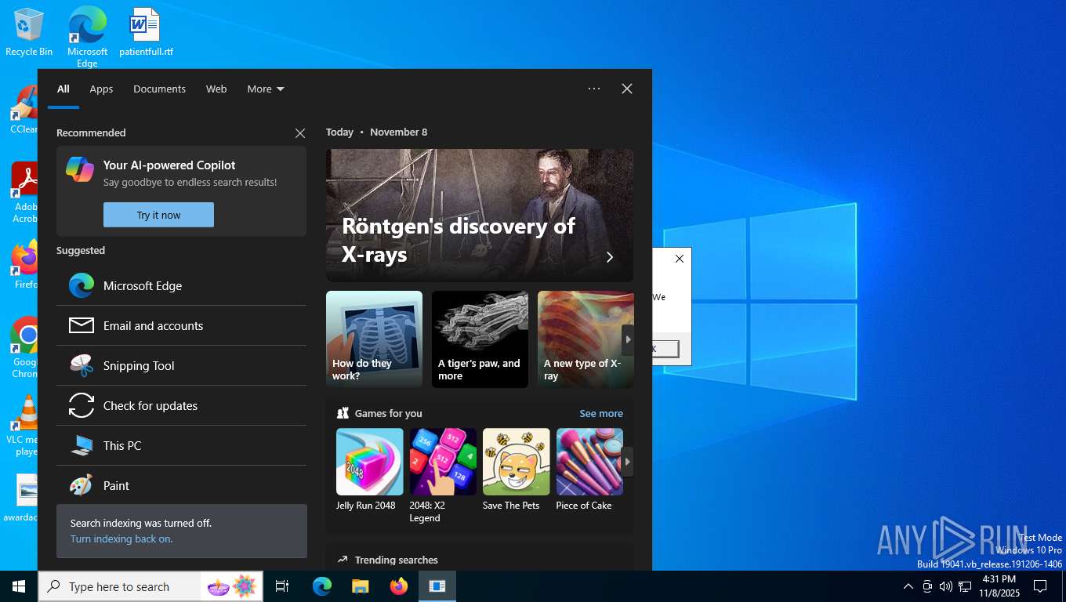Click the taskbar search input box

(x=121, y=586)
